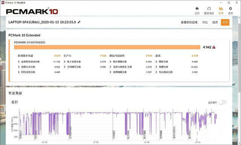Click the 选项 button next to 对比
The width and height of the screenshot is (241, 145).
(215, 23)
